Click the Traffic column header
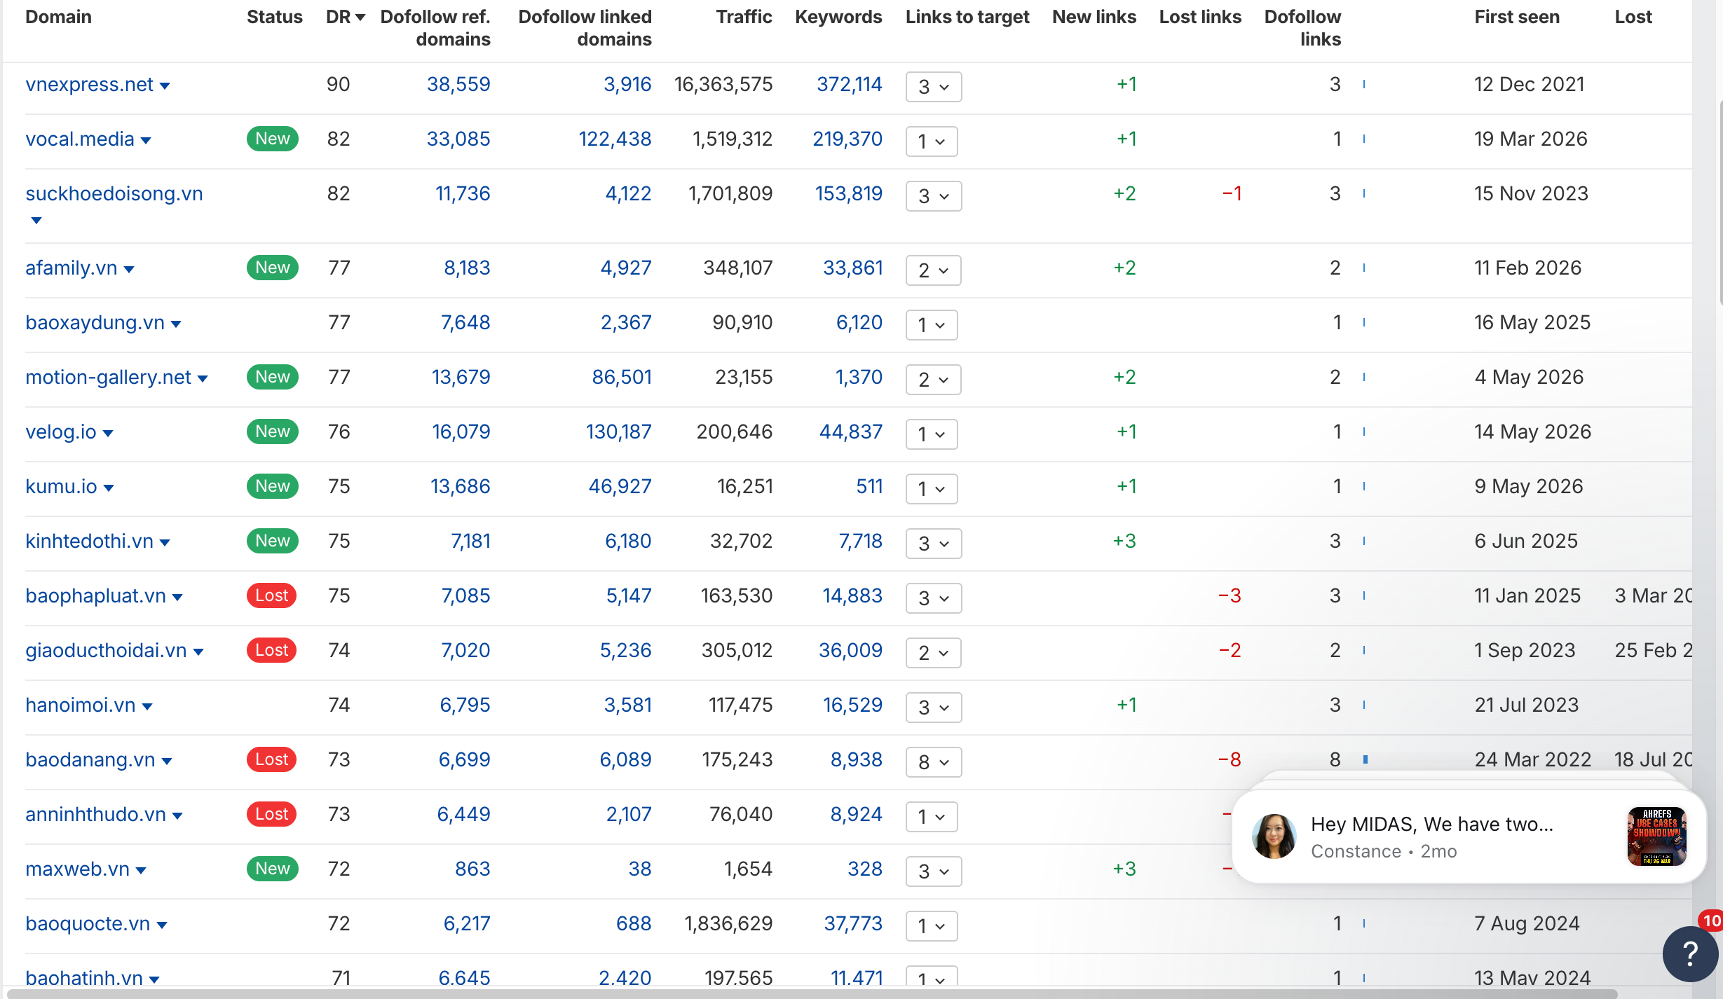This screenshot has width=1723, height=999. 744,17
